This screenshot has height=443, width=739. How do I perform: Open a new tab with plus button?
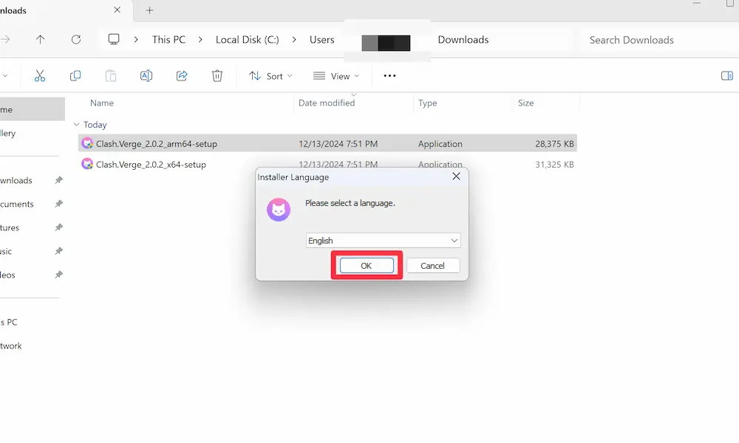pyautogui.click(x=150, y=10)
